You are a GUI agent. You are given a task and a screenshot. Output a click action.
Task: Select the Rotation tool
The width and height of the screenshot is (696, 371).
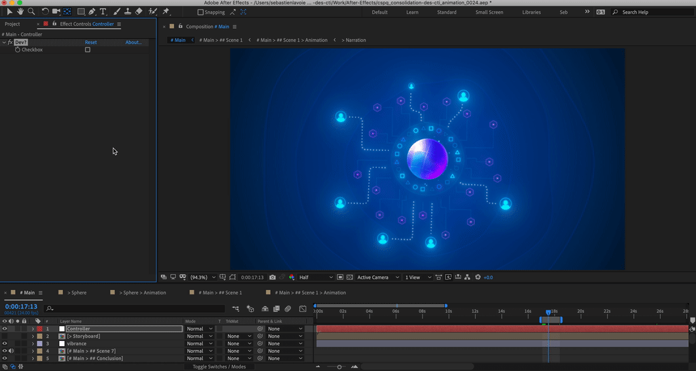(45, 12)
